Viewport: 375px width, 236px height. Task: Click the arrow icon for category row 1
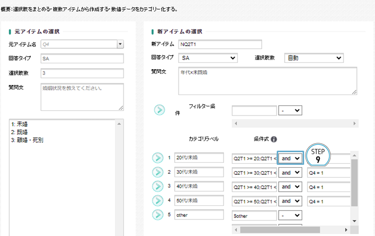pos(158,158)
